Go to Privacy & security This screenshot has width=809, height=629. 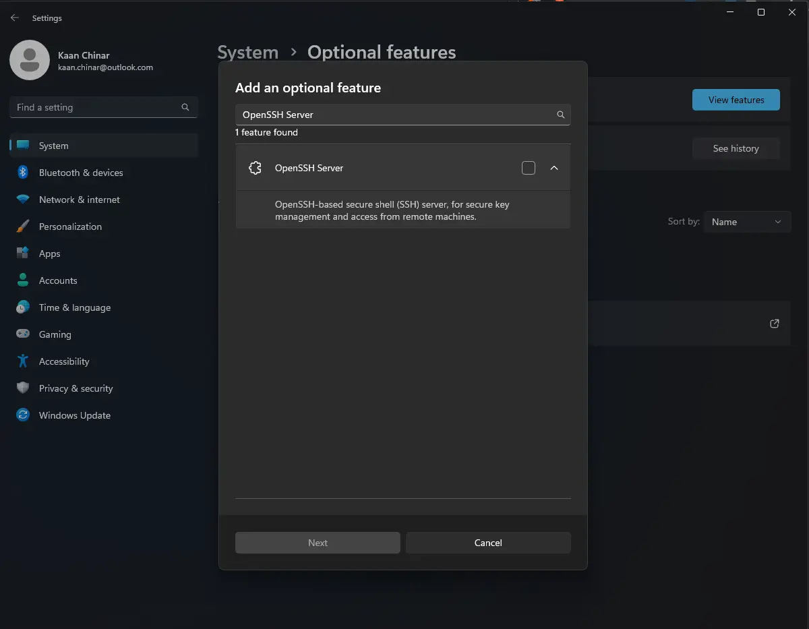(x=104, y=388)
